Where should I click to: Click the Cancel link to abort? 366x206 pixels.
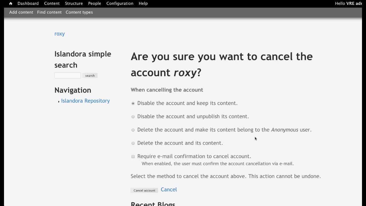coord(169,189)
